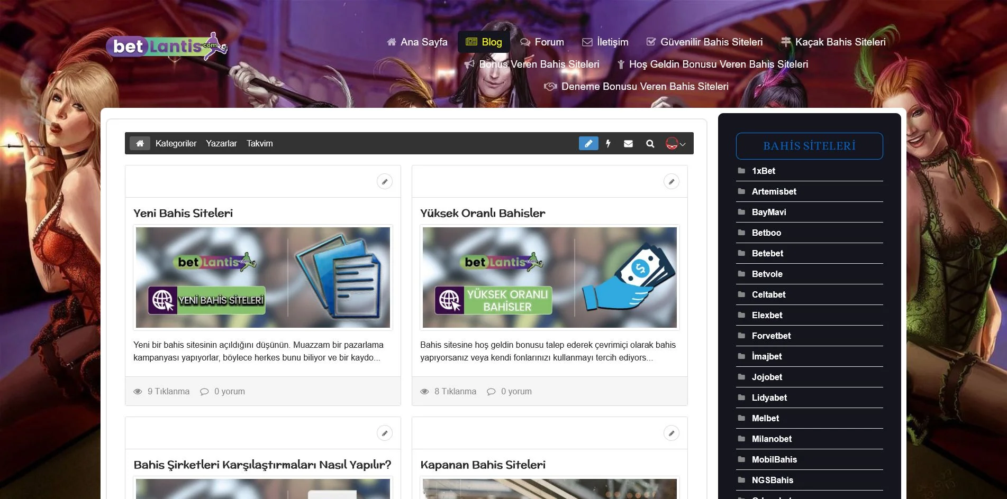Go to Forum page

(542, 42)
